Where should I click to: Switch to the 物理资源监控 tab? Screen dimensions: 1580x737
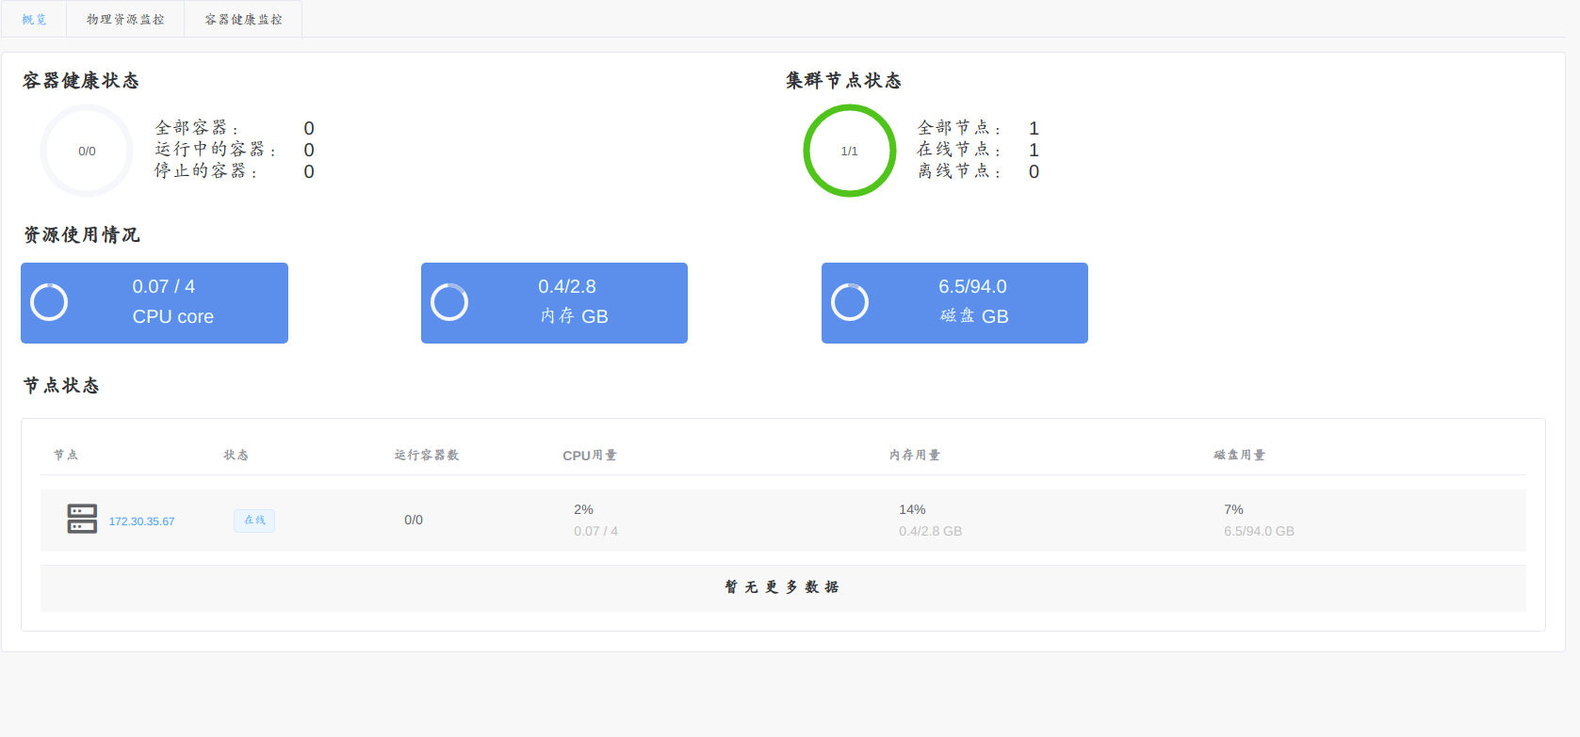(x=125, y=19)
